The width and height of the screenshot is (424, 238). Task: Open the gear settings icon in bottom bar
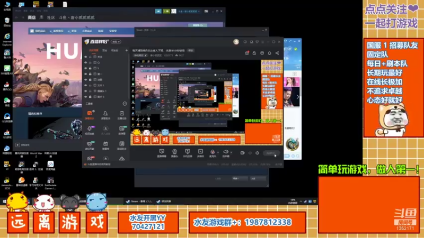(x=257, y=153)
